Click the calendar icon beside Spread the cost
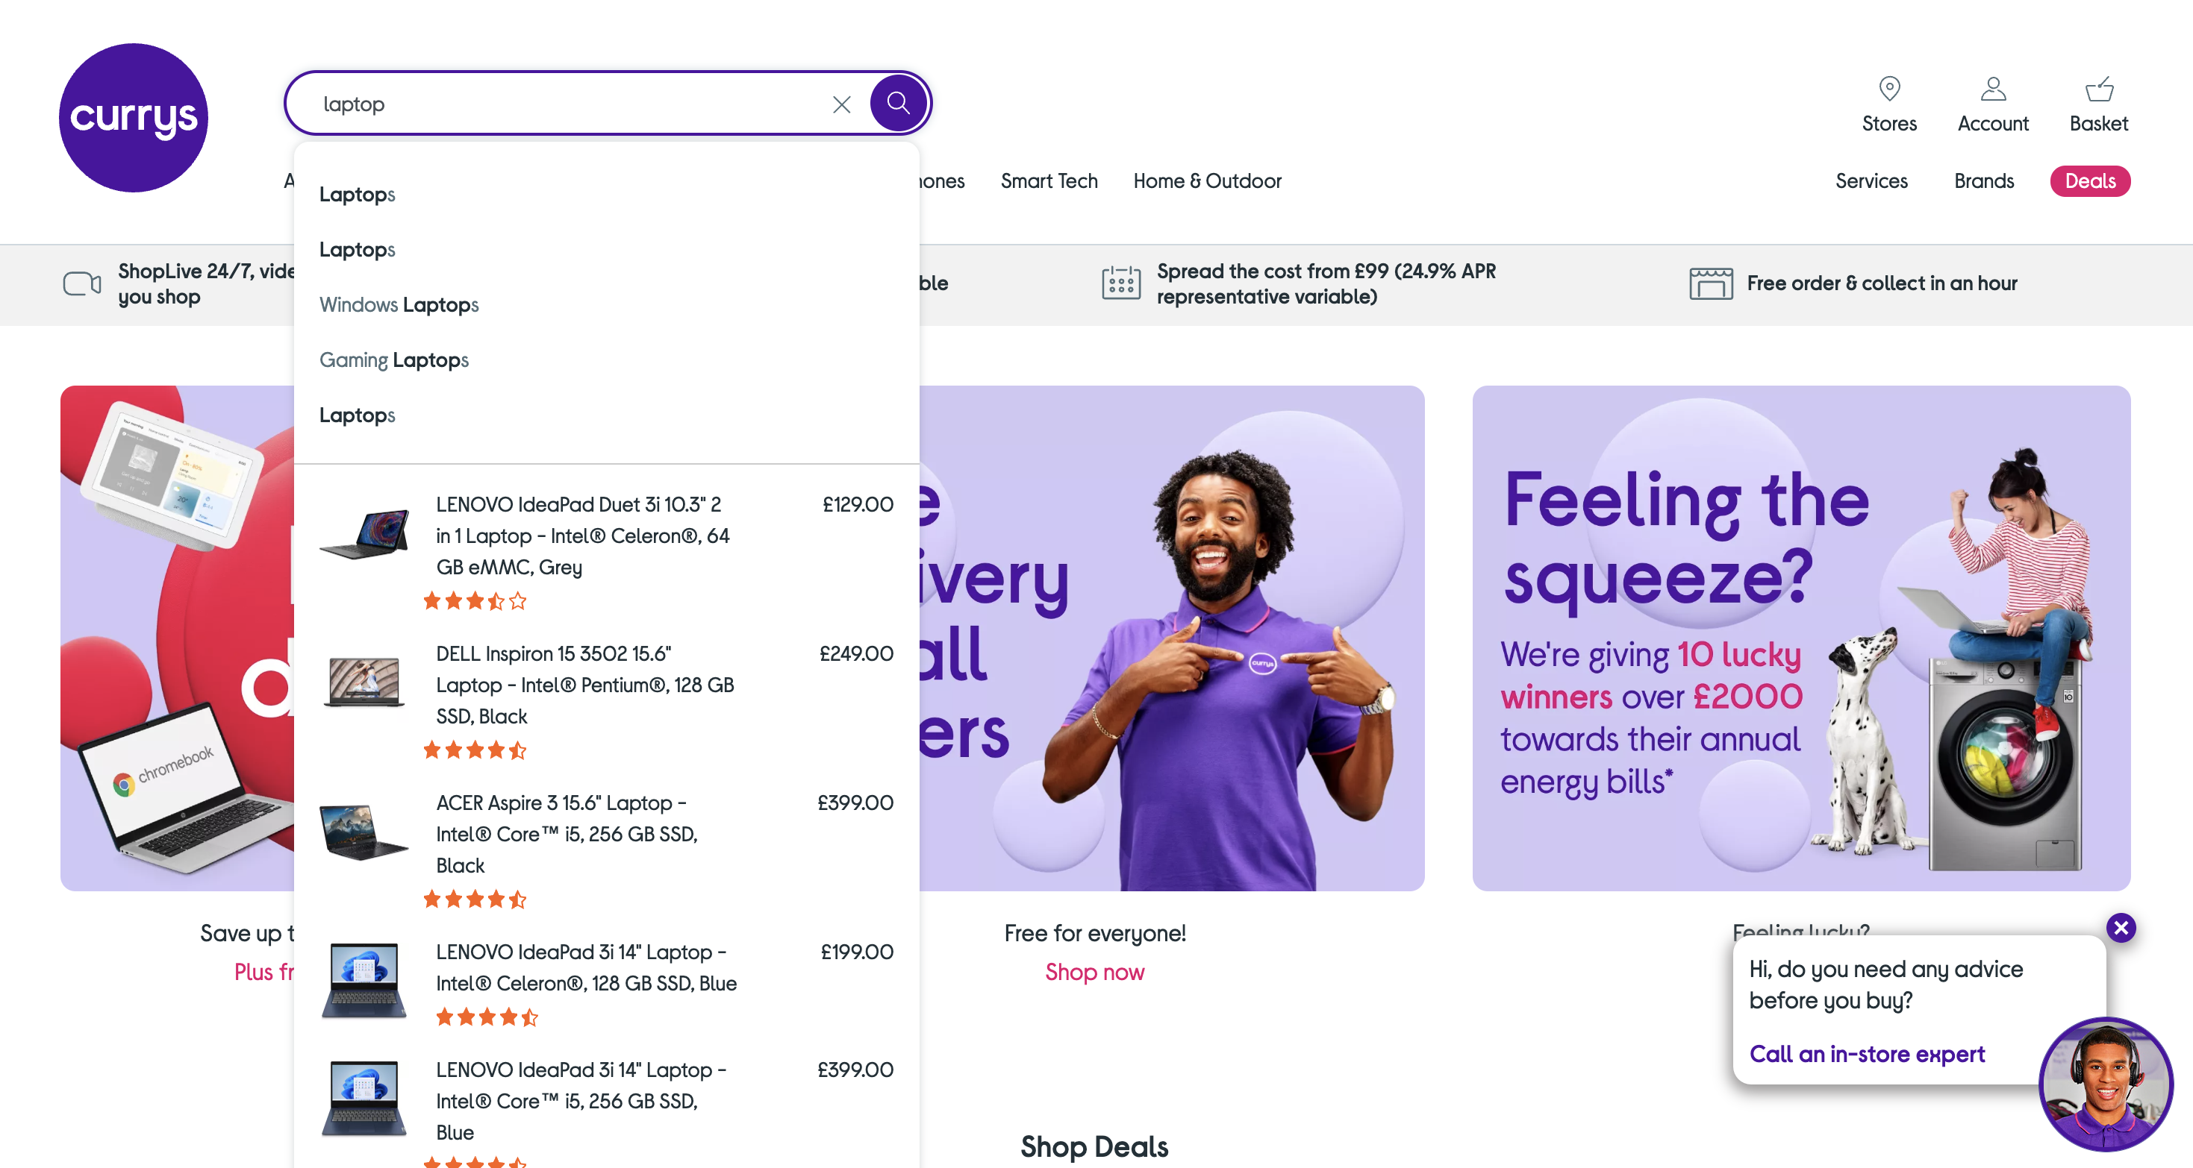The image size is (2193, 1168). point(1120,283)
